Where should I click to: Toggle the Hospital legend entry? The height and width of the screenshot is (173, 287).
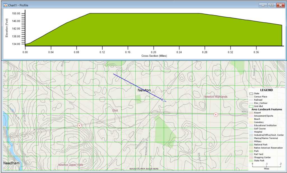tap(252, 132)
